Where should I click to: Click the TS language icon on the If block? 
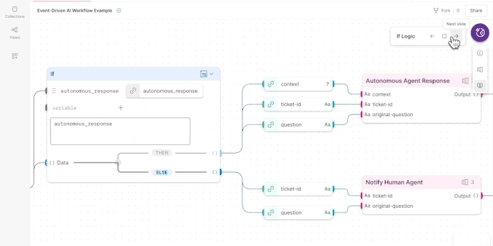click(204, 74)
